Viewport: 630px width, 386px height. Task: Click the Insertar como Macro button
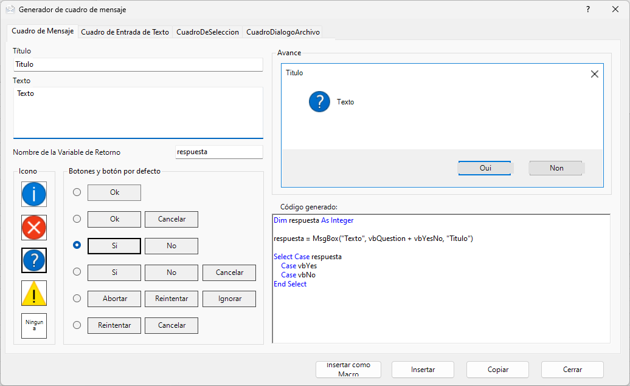[348, 370]
